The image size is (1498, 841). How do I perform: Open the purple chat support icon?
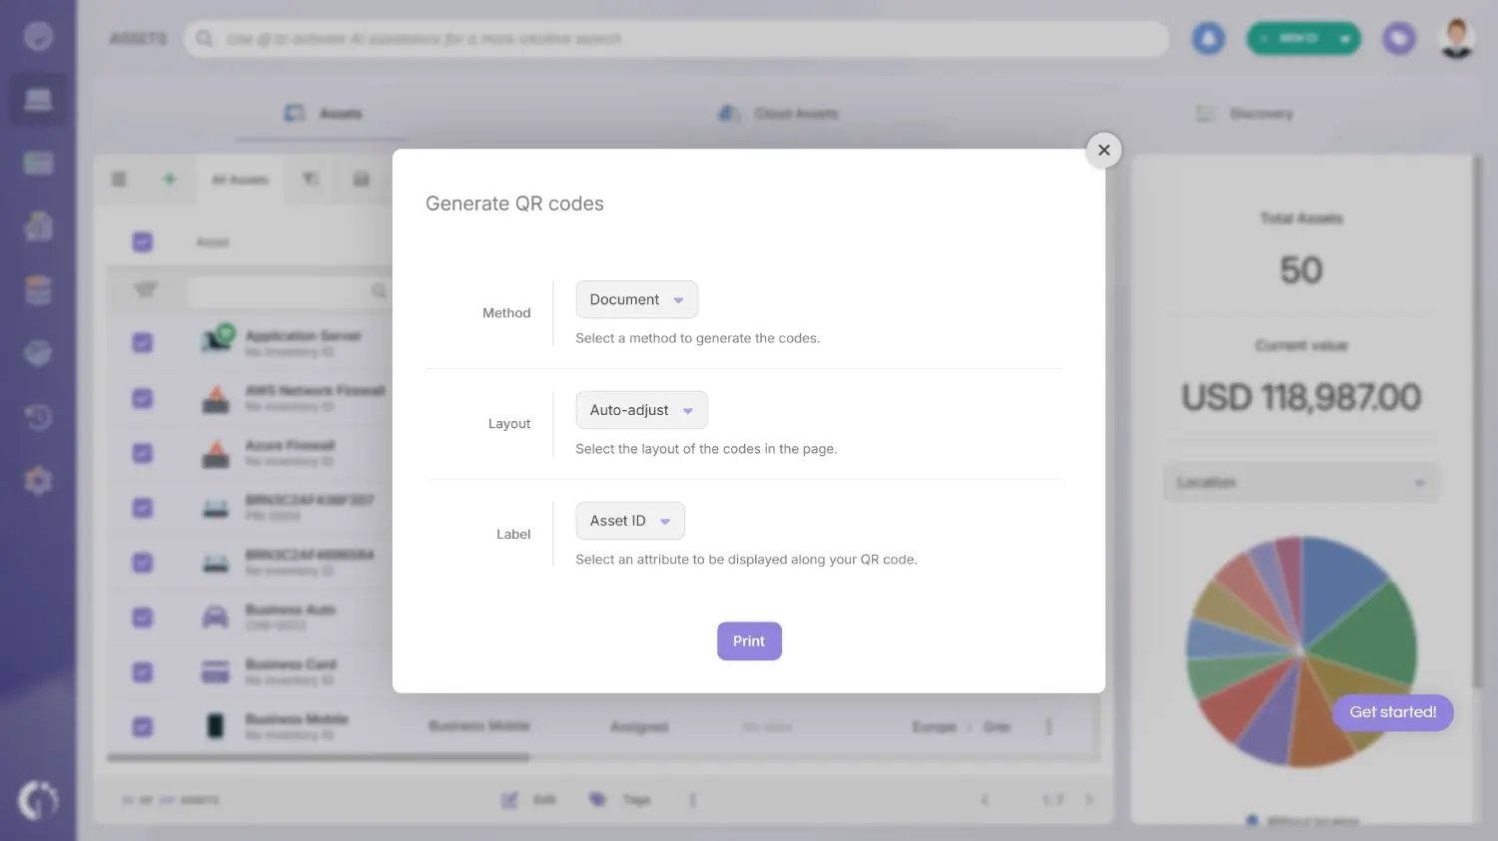click(1398, 37)
